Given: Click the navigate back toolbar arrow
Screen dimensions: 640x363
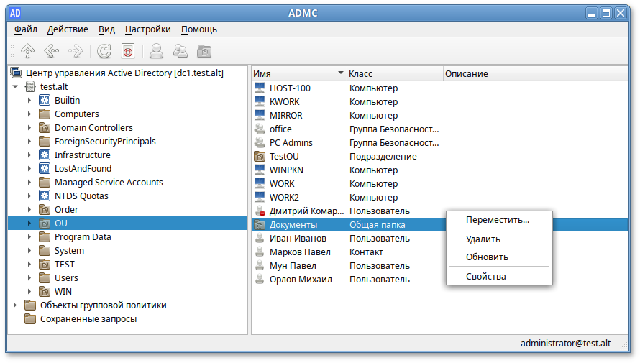Looking at the screenshot, I should coord(51,51).
